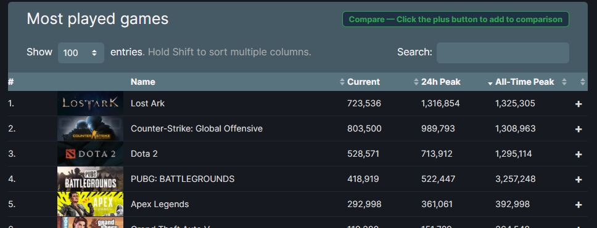Add Counter-Strike: Global Offensive to comparison

pyautogui.click(x=578, y=129)
